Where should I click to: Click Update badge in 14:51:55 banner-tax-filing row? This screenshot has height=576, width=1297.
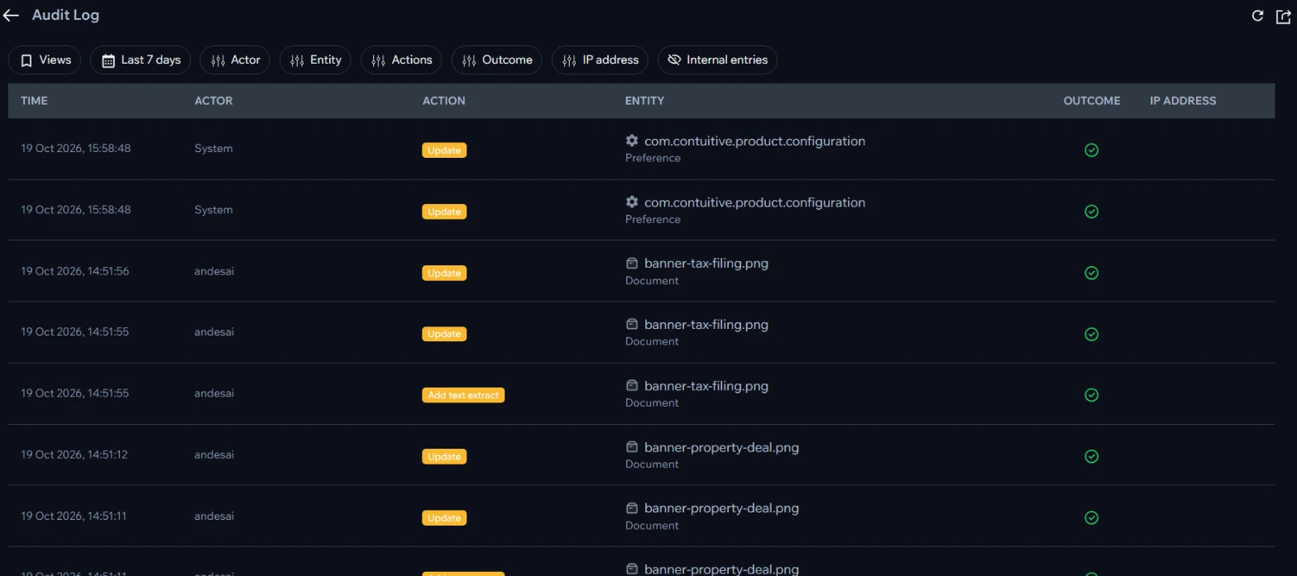444,334
